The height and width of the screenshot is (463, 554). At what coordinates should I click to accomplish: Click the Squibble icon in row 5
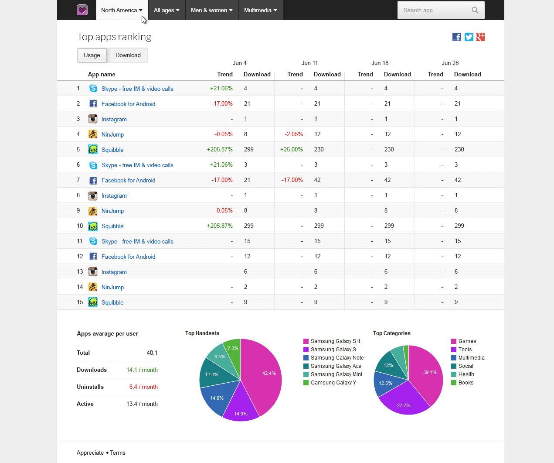pyautogui.click(x=93, y=150)
